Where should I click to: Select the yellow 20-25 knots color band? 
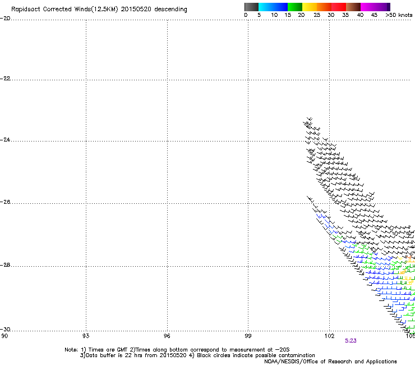click(310, 7)
